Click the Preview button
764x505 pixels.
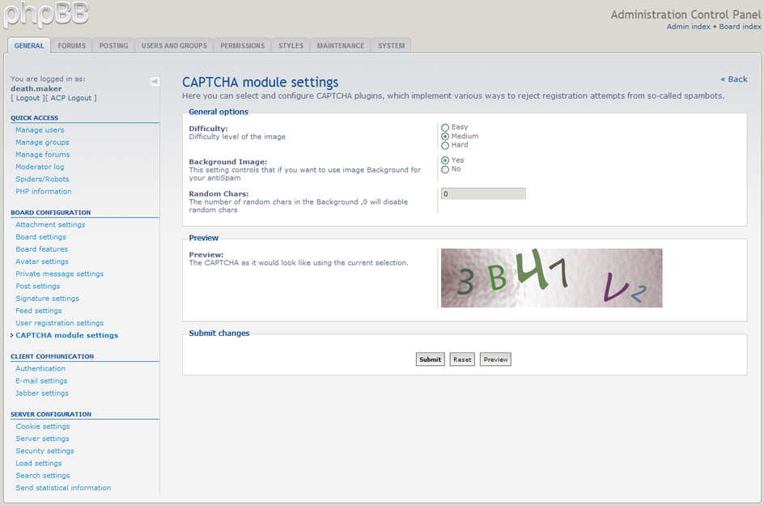tap(495, 359)
